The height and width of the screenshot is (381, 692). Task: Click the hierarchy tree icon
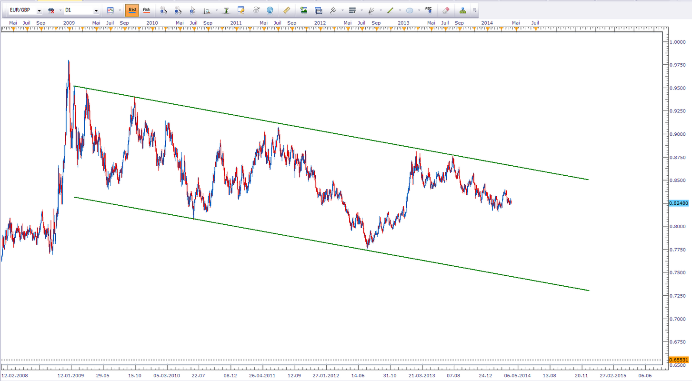(x=462, y=10)
